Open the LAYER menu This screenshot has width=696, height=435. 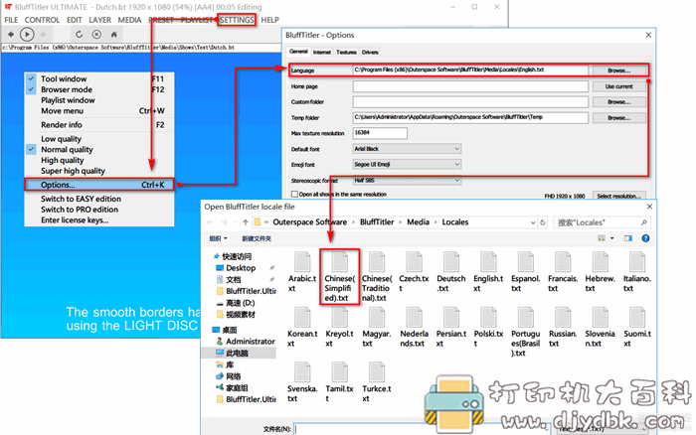click(x=99, y=20)
